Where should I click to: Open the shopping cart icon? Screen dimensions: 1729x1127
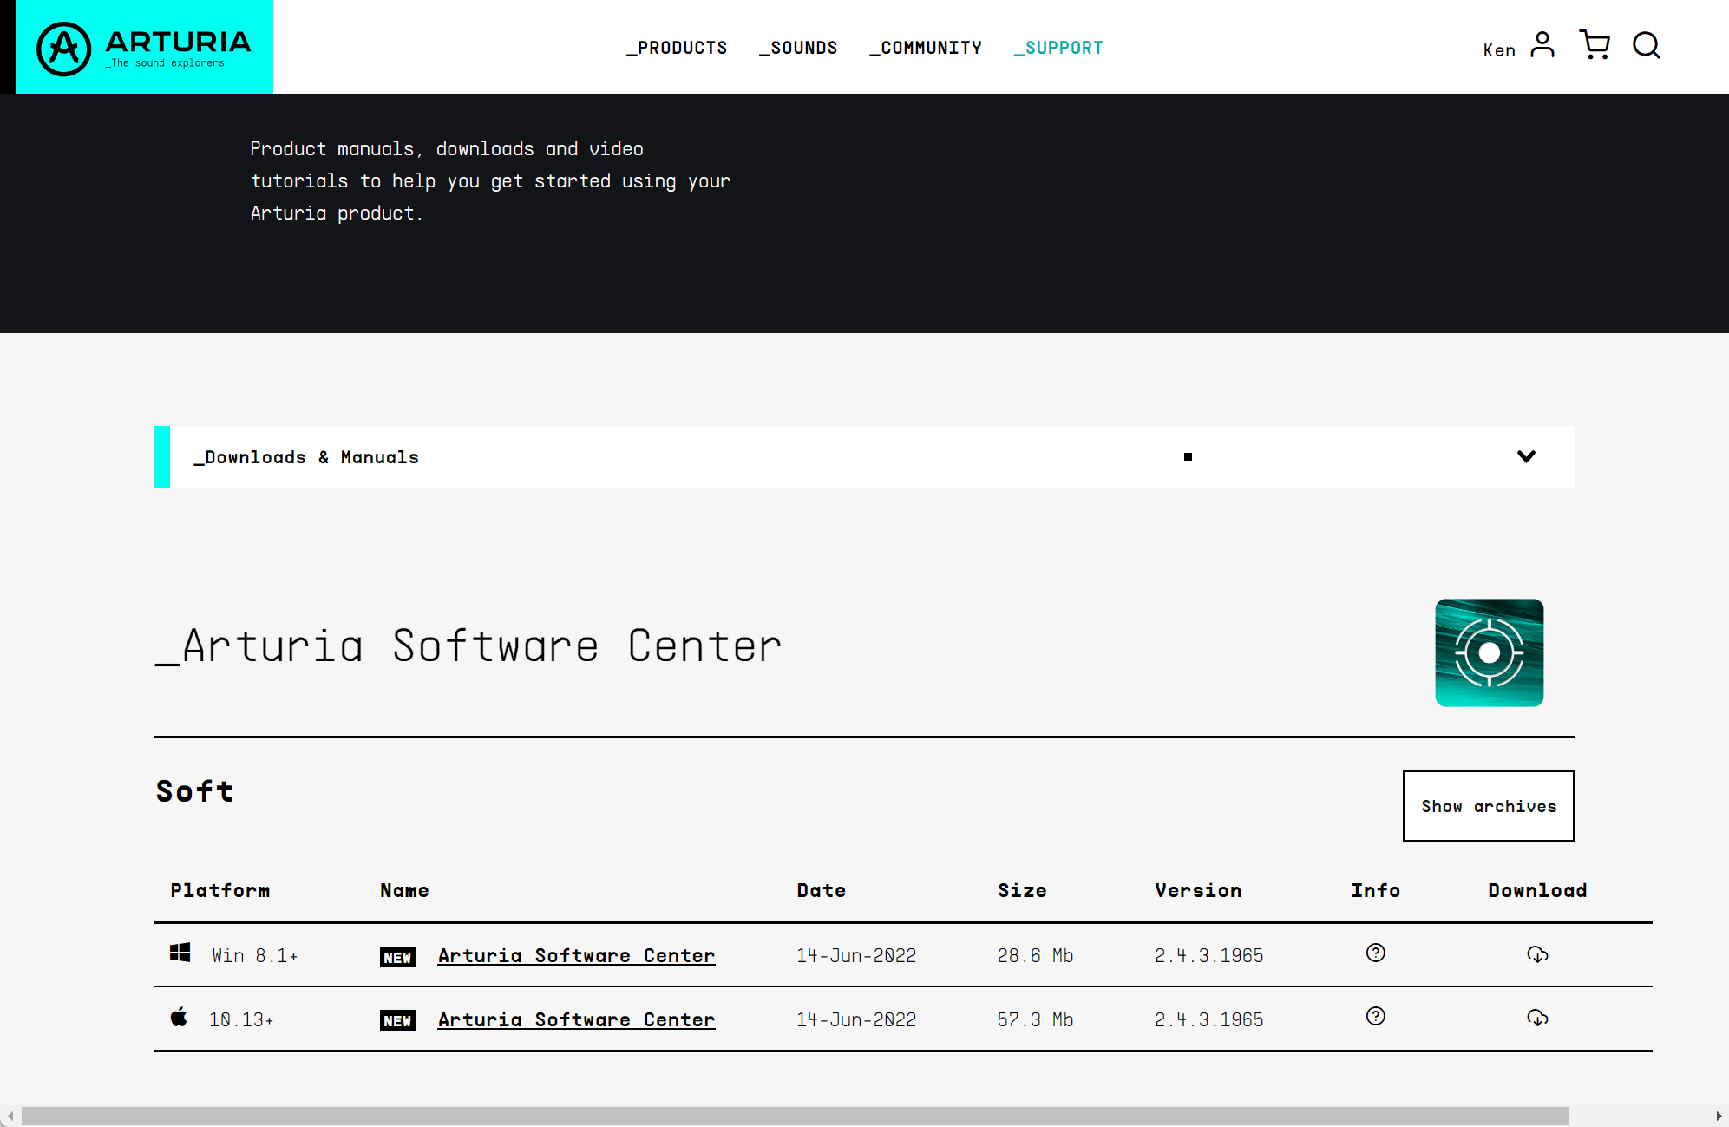(x=1595, y=45)
